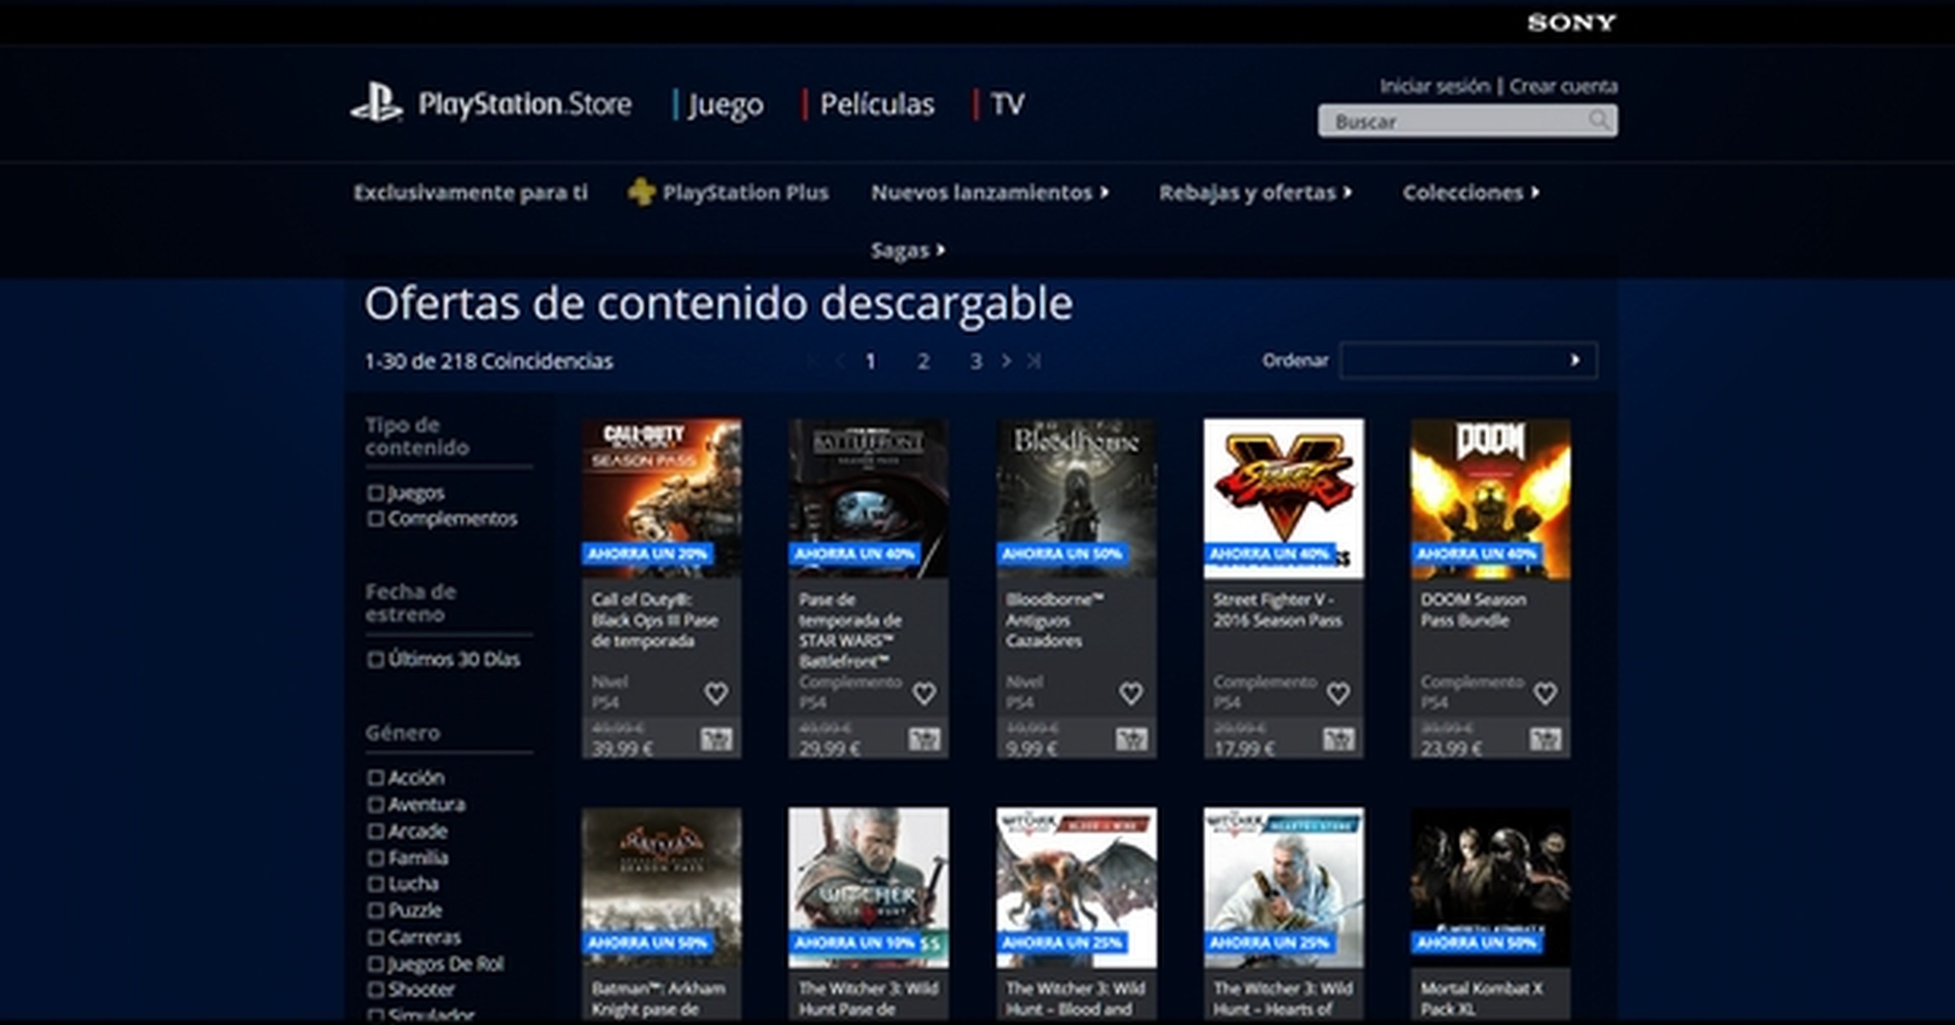This screenshot has height=1025, width=1955.
Task: Open PlayStation Store home text link
Action: (524, 104)
